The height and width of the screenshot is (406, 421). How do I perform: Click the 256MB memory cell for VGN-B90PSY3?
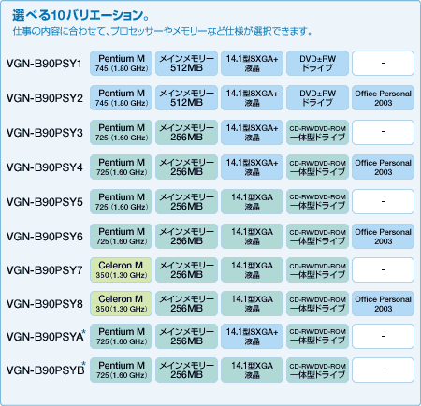[186, 133]
